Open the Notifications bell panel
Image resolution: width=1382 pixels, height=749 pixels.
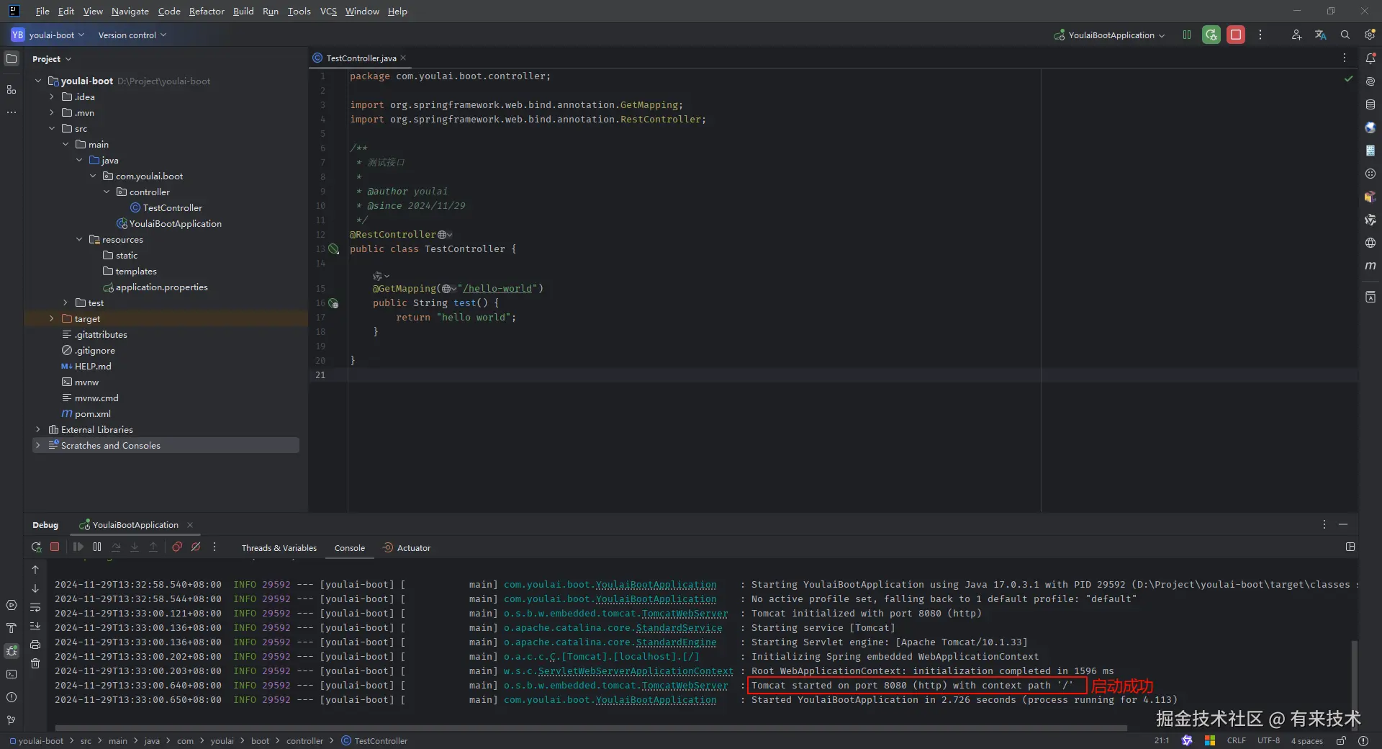[x=1370, y=58]
